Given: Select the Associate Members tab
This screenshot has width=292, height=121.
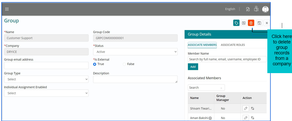Looking at the screenshot, I should [x=202, y=45].
